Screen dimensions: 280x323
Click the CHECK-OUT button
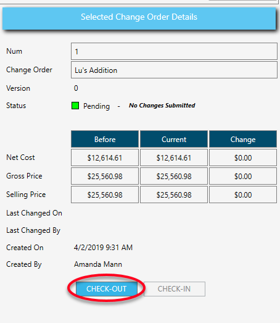pyautogui.click(x=106, y=289)
